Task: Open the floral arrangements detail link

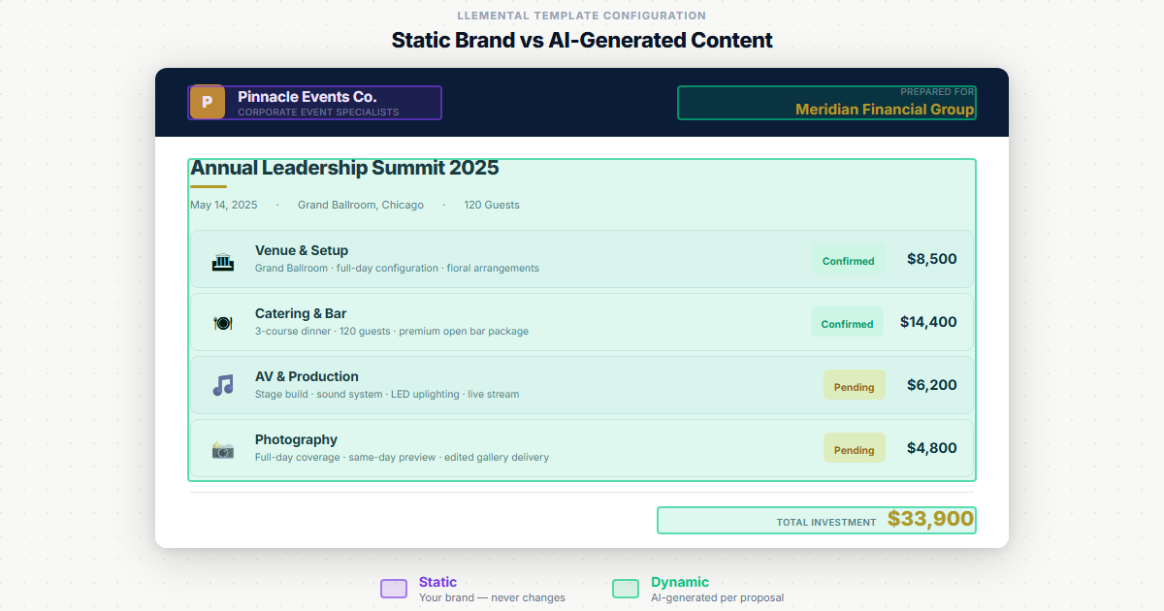Action: point(495,268)
